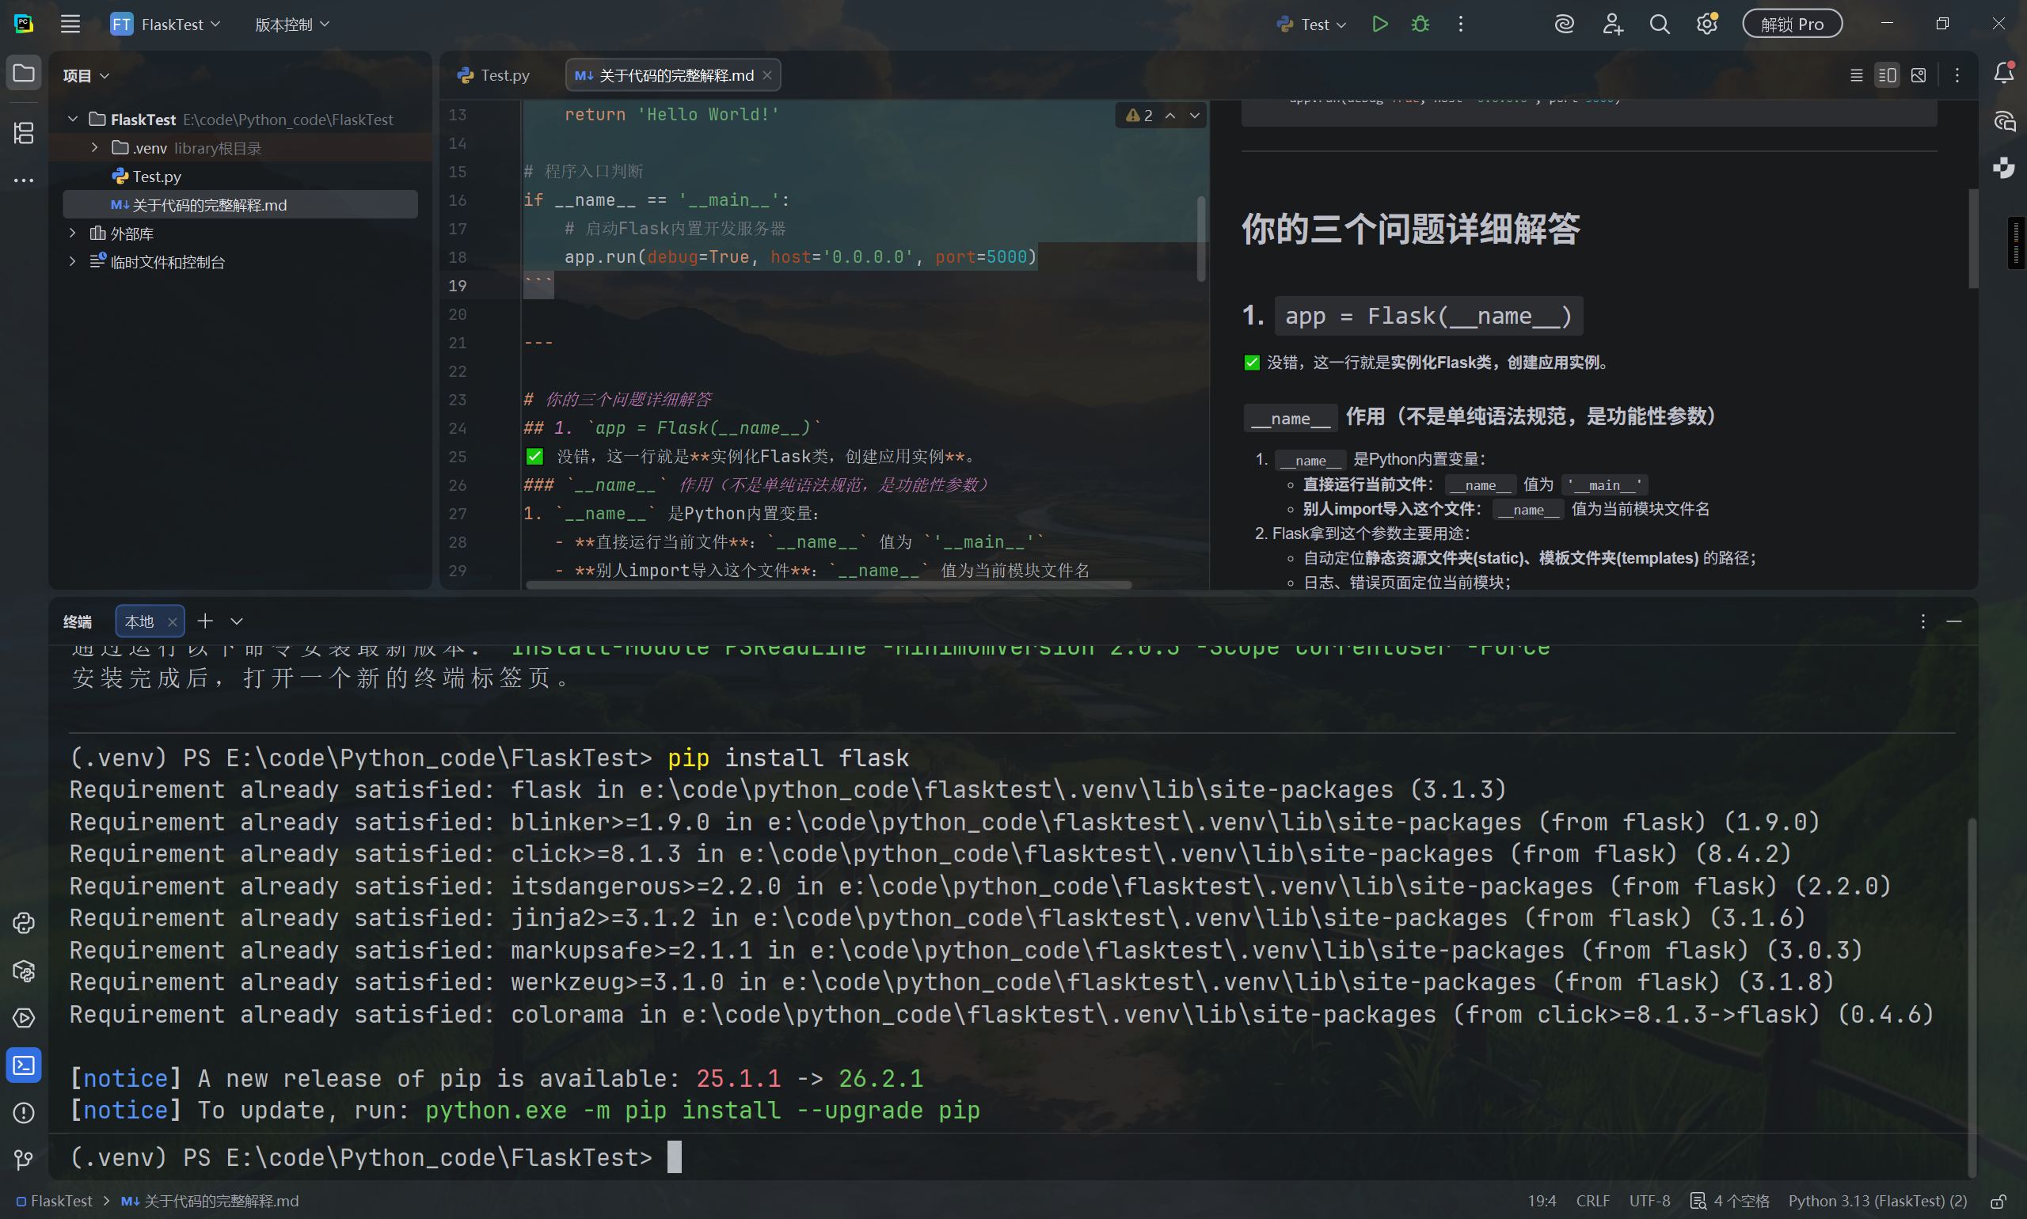Open Code With Me user icon

point(1613,24)
